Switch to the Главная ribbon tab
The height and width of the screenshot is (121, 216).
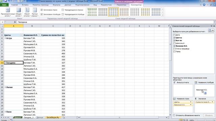15,5
